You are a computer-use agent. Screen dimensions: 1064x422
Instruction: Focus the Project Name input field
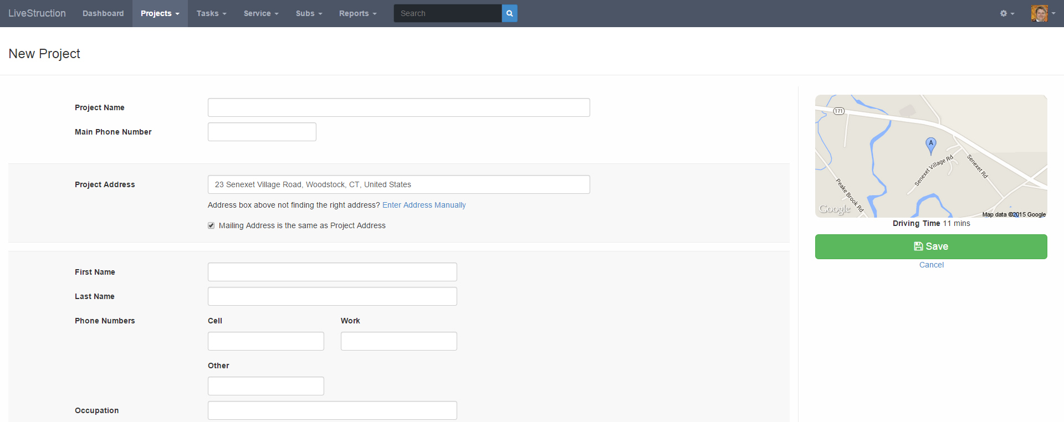click(x=398, y=107)
